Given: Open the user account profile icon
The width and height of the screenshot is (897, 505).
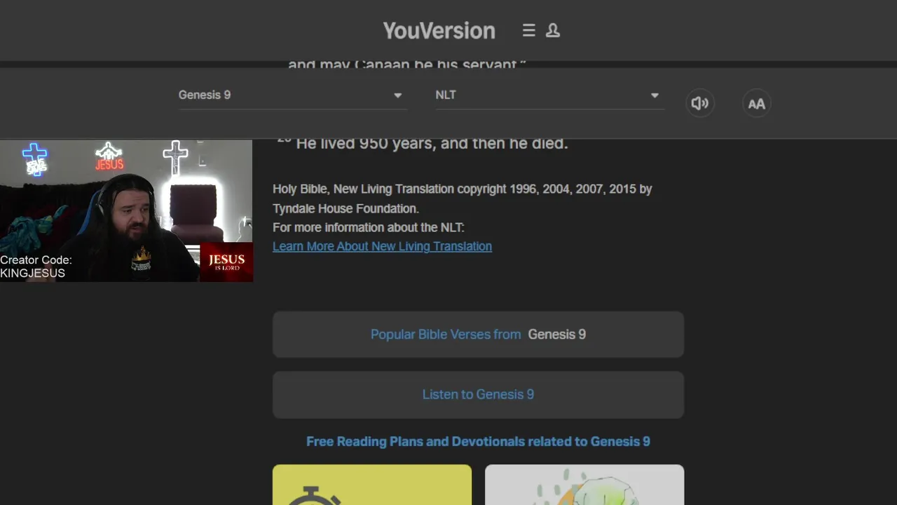Looking at the screenshot, I should 553,30.
